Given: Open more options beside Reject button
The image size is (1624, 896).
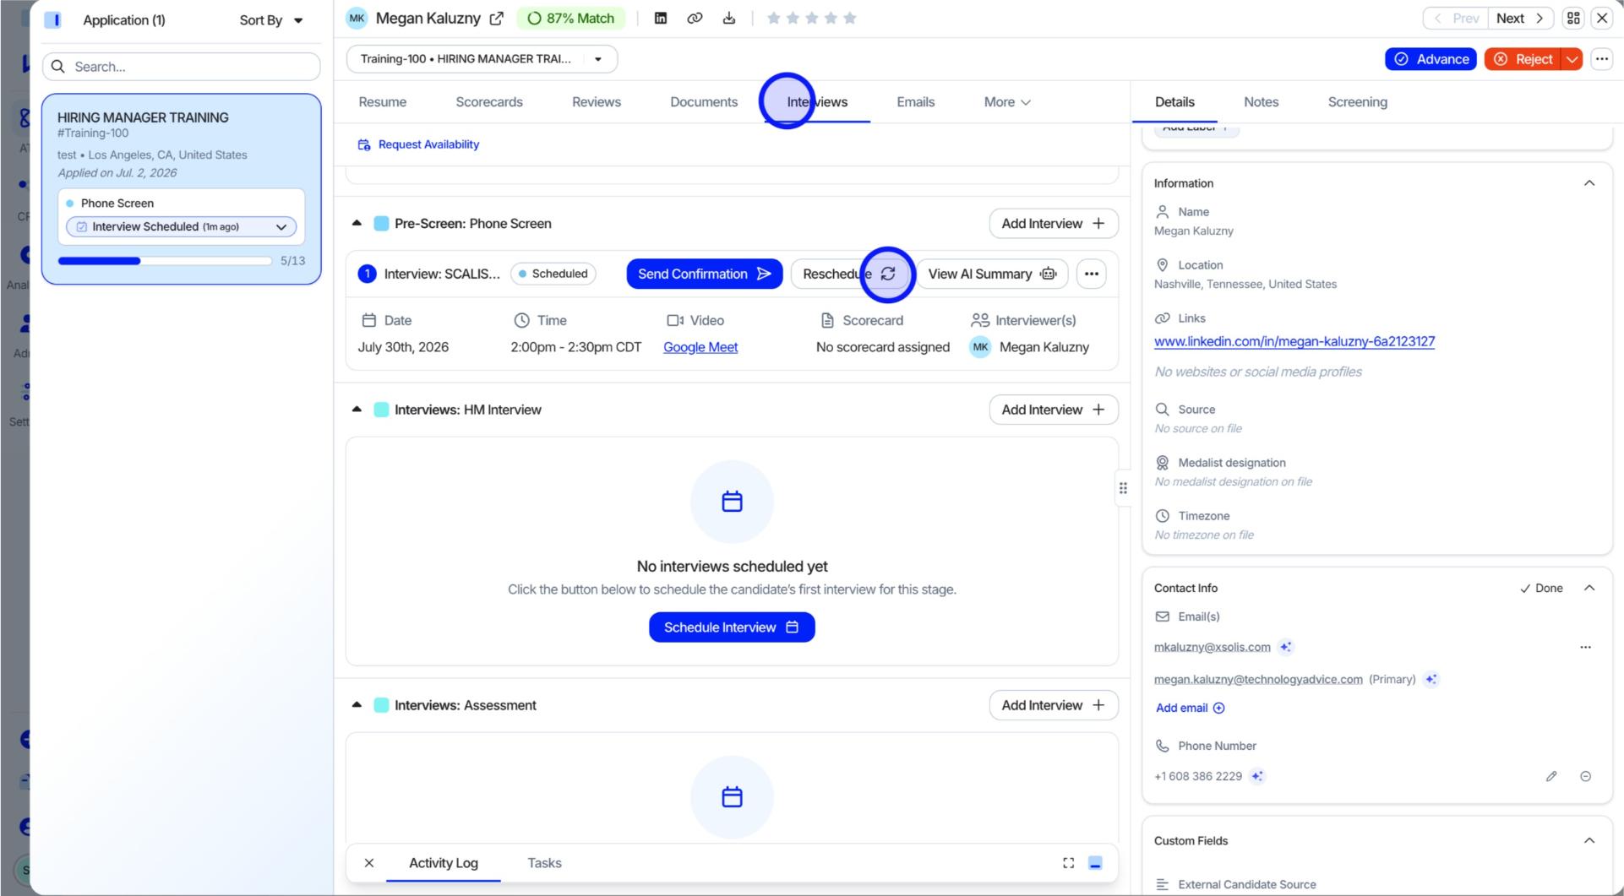Looking at the screenshot, I should 1602,59.
